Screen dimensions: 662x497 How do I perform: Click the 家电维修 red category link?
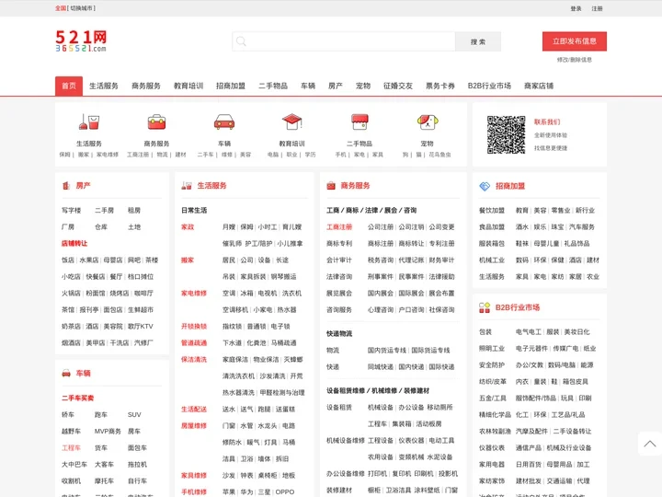click(194, 293)
